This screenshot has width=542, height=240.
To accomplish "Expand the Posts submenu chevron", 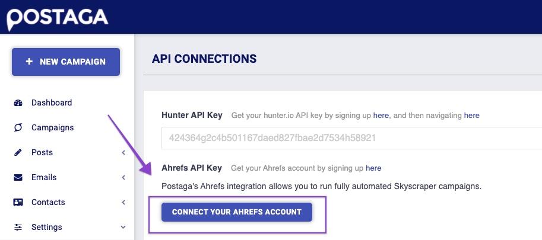I will pyautogui.click(x=123, y=152).
